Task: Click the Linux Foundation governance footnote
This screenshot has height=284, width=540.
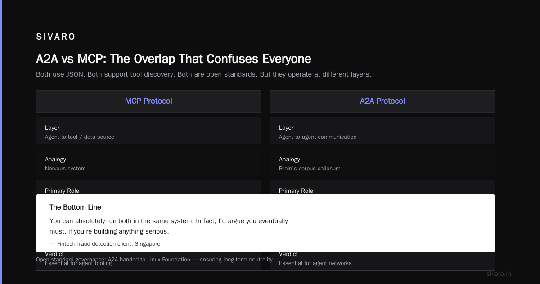Action: click(154, 260)
